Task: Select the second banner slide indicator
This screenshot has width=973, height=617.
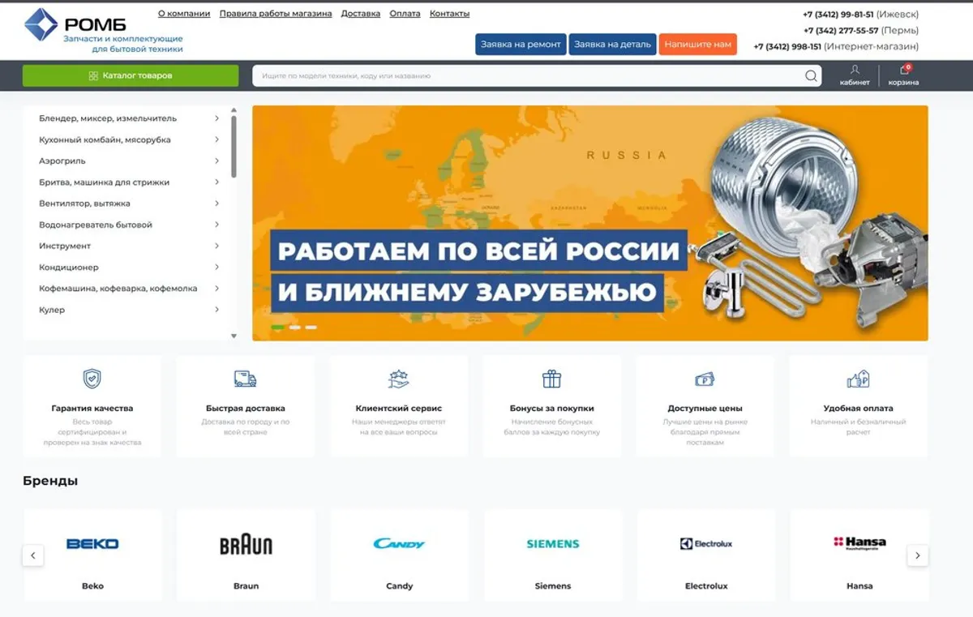Action: coord(295,328)
